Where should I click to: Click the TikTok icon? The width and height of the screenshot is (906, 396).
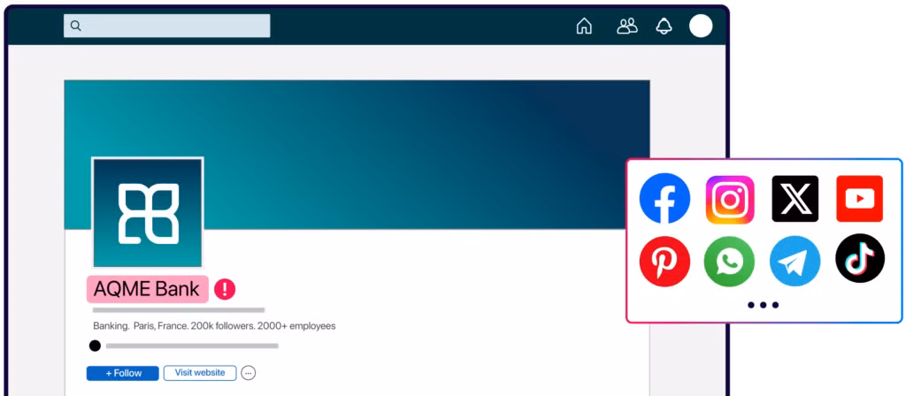tap(859, 259)
